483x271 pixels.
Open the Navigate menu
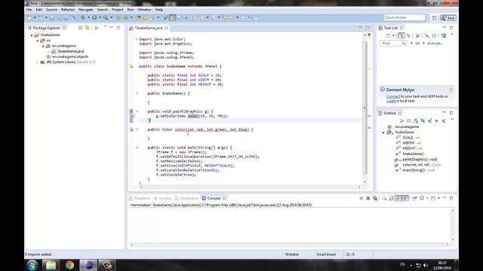click(85, 10)
